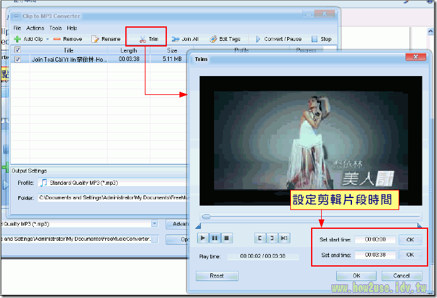Screen dimensions: 437x298
Task: Pause playback in the Trim dialog
Action: coord(215,238)
